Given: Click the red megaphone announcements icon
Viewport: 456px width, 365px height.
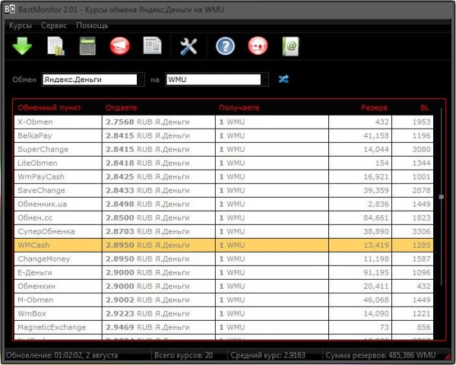Looking at the screenshot, I should click(x=120, y=46).
